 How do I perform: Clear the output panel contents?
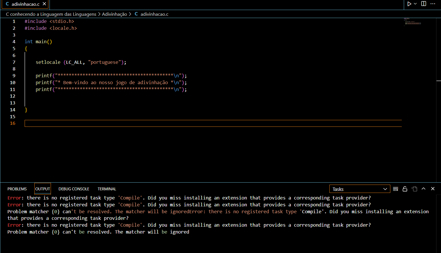pos(396,189)
